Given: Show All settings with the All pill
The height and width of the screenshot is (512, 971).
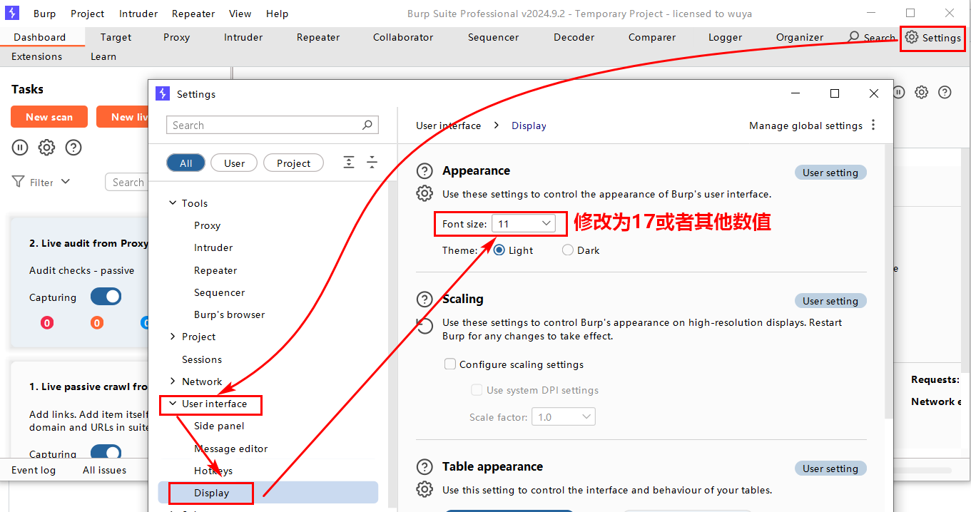Looking at the screenshot, I should [185, 163].
